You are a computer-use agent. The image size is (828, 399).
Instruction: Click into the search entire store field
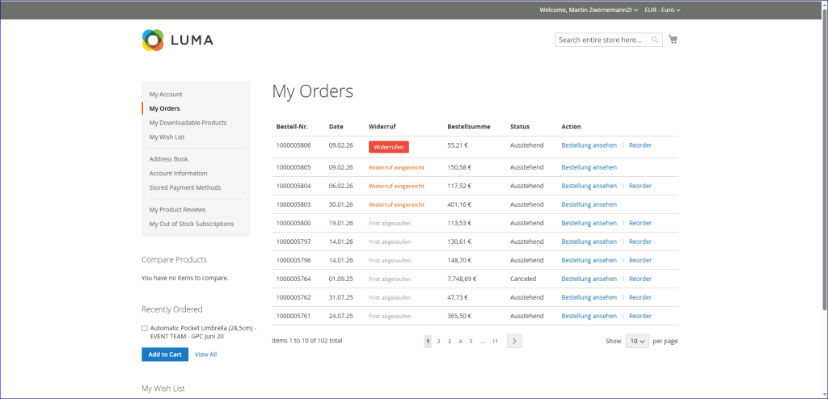tap(602, 40)
